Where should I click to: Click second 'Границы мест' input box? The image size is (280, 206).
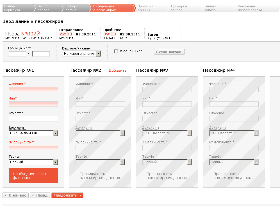point(41,54)
